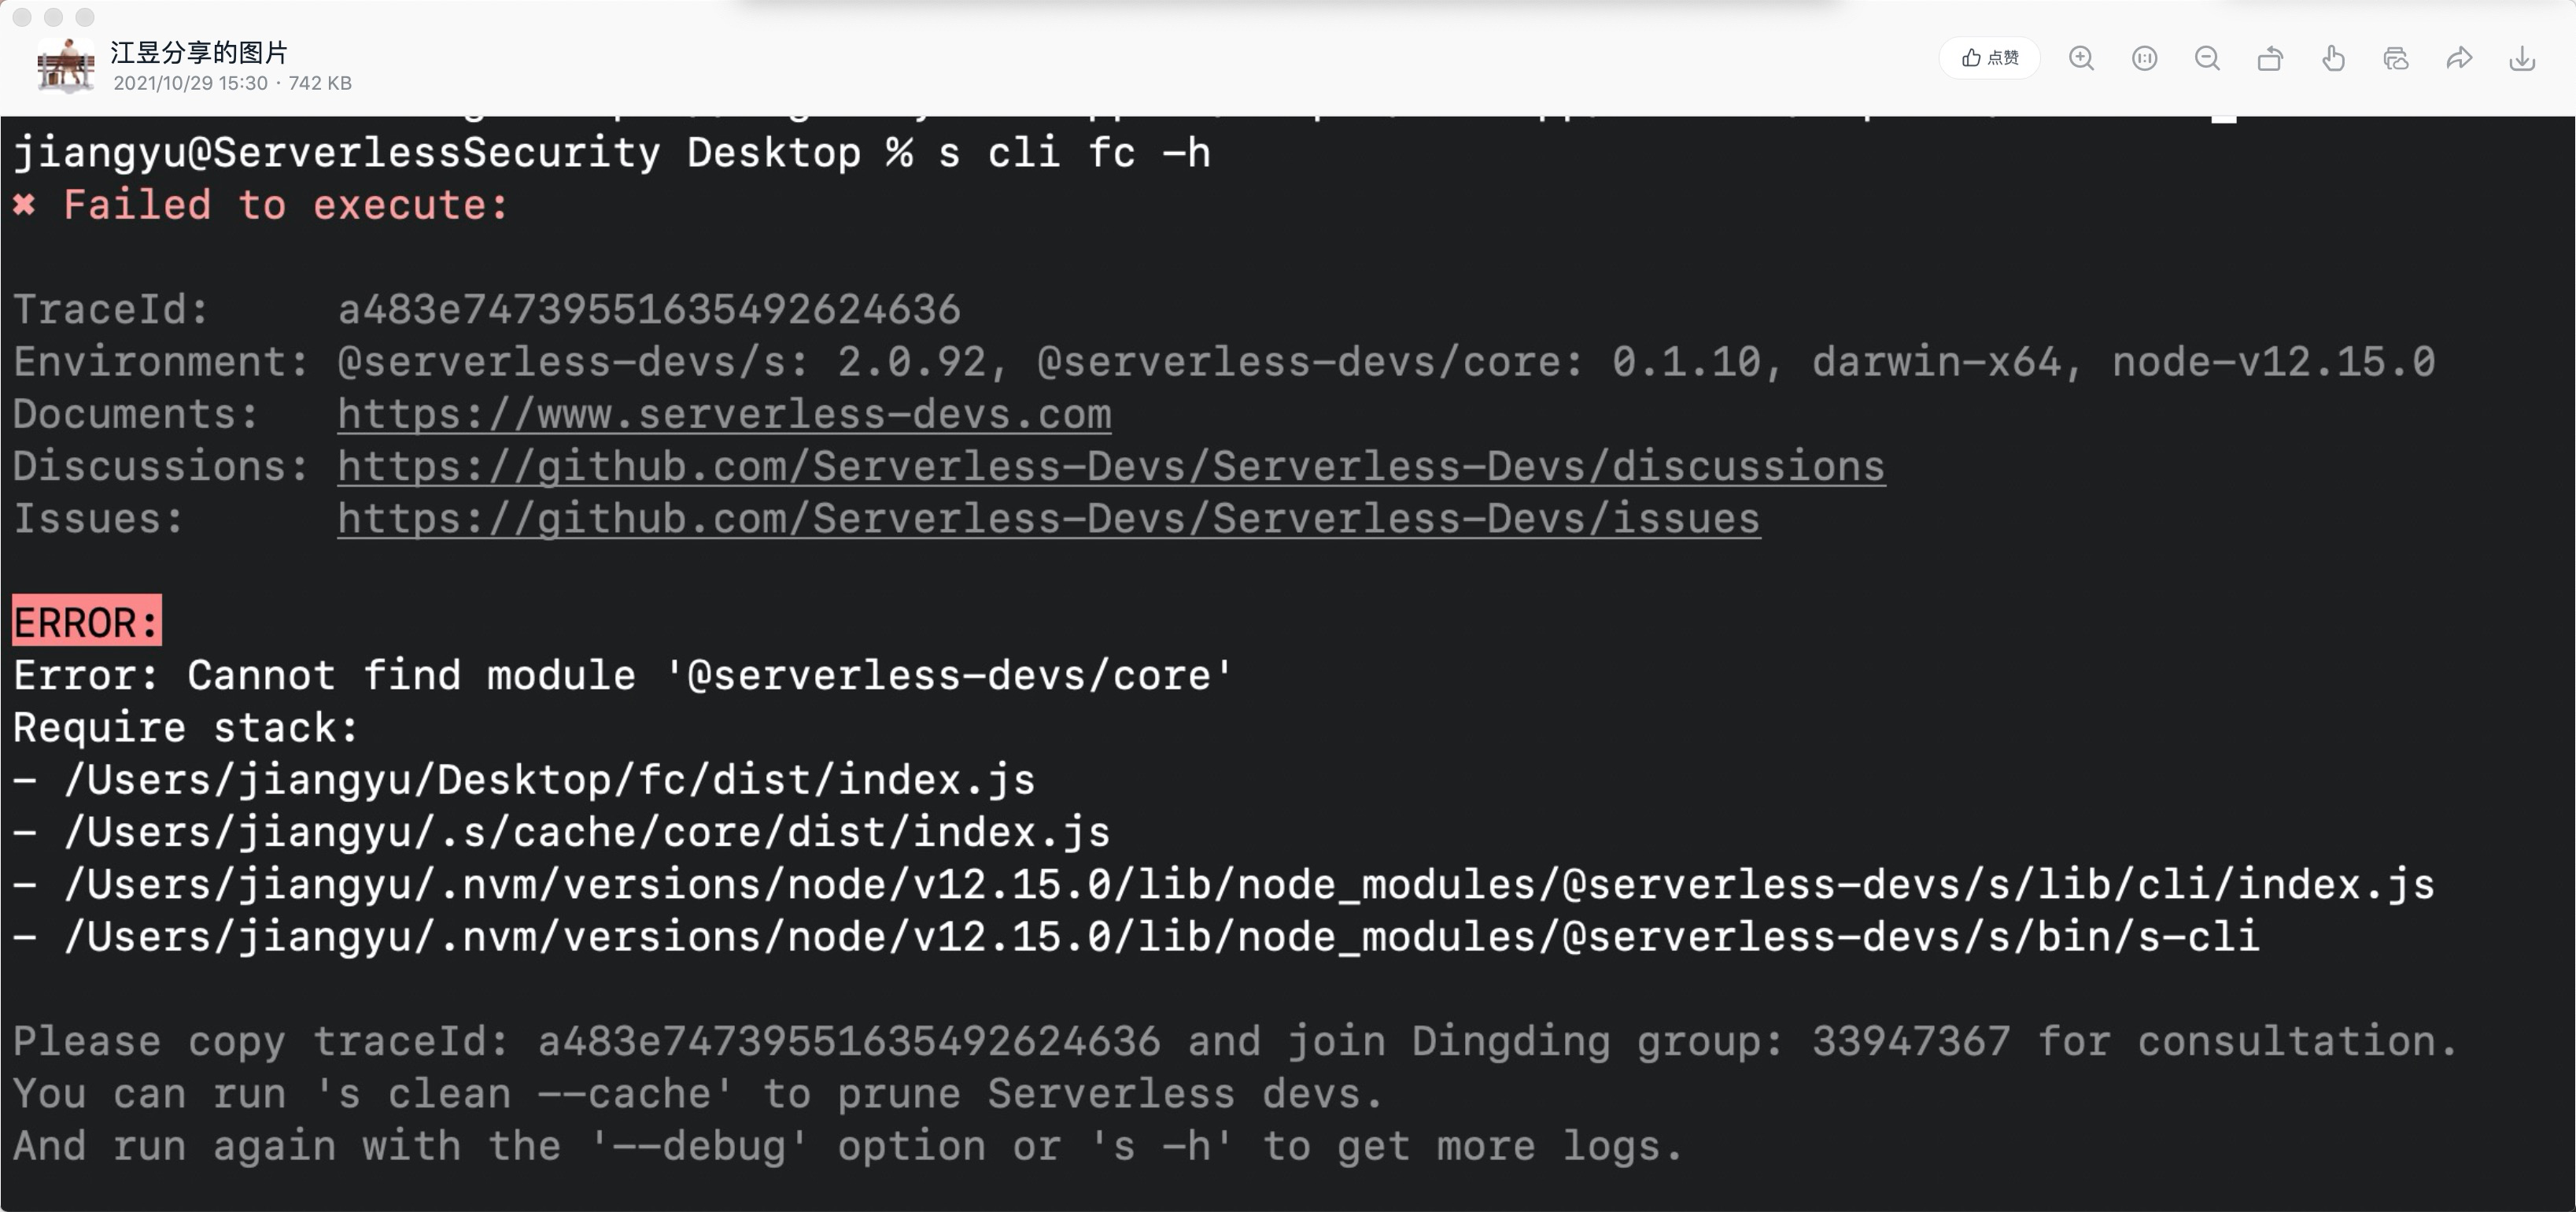2576x1212 pixels.
Task: Toggle the 点赞 like button
Action: pyautogui.click(x=1990, y=58)
